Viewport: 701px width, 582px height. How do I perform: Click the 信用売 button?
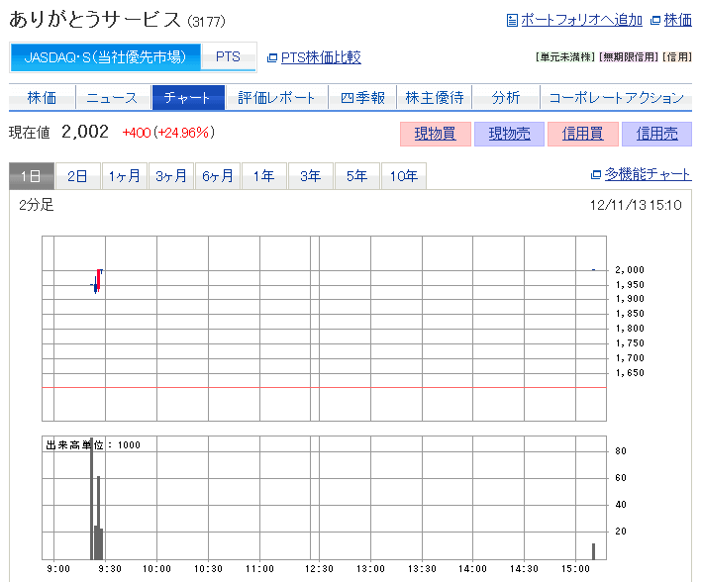click(656, 134)
